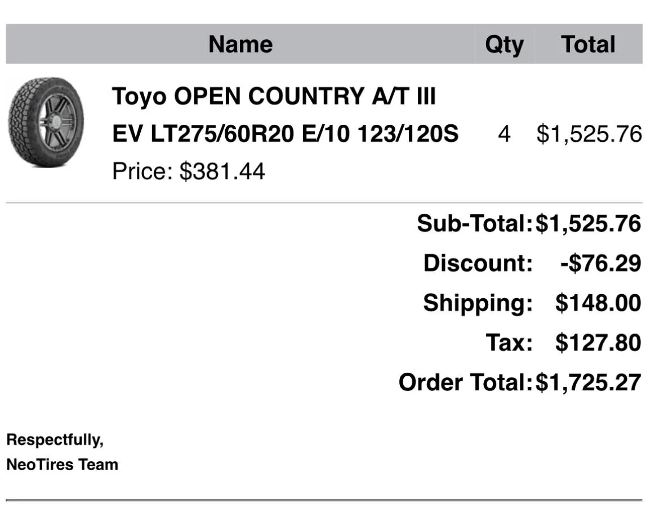Click the quantity value 4
This screenshot has width=664, height=509.
point(504,134)
